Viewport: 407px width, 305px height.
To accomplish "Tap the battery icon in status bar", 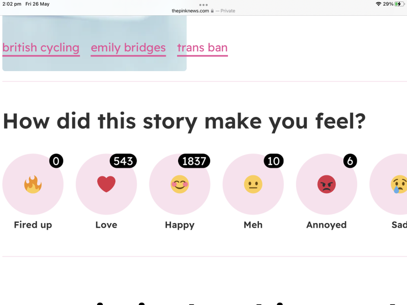I will coord(399,4).
